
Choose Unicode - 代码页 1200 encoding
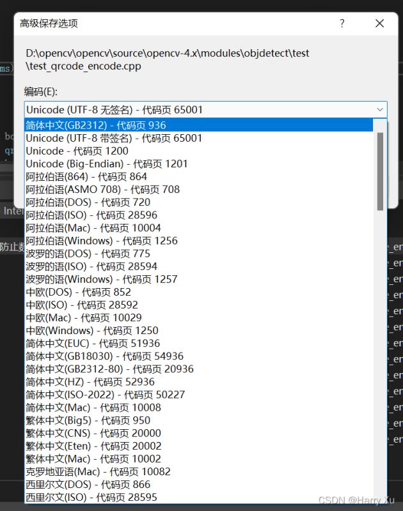click(x=77, y=151)
